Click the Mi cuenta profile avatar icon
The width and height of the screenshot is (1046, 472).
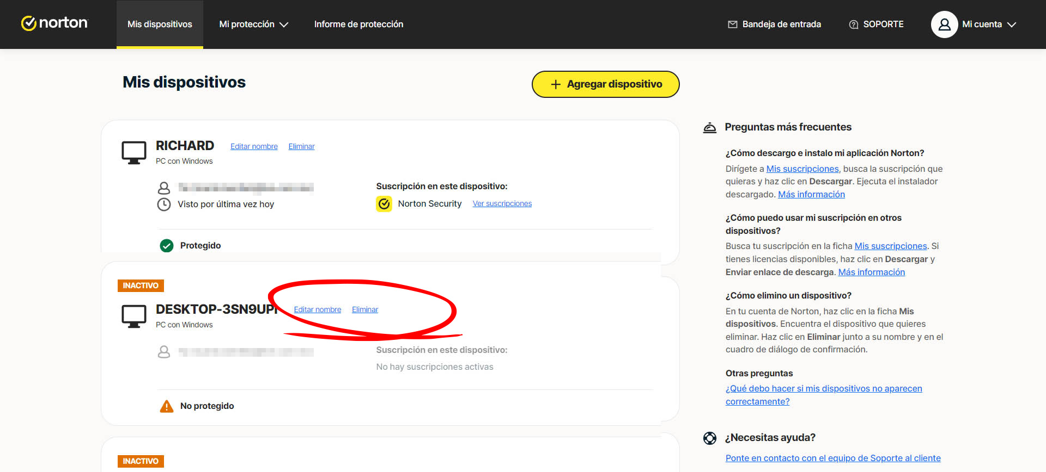[944, 24]
